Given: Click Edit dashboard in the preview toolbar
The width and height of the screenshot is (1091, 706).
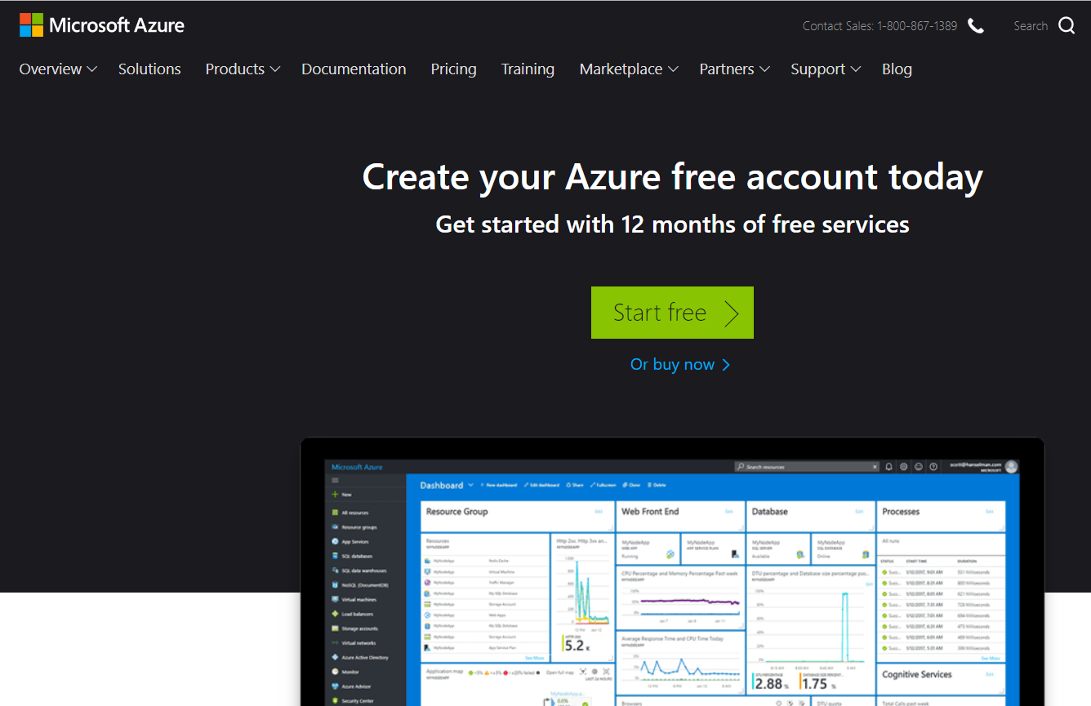Looking at the screenshot, I should pos(541,485).
